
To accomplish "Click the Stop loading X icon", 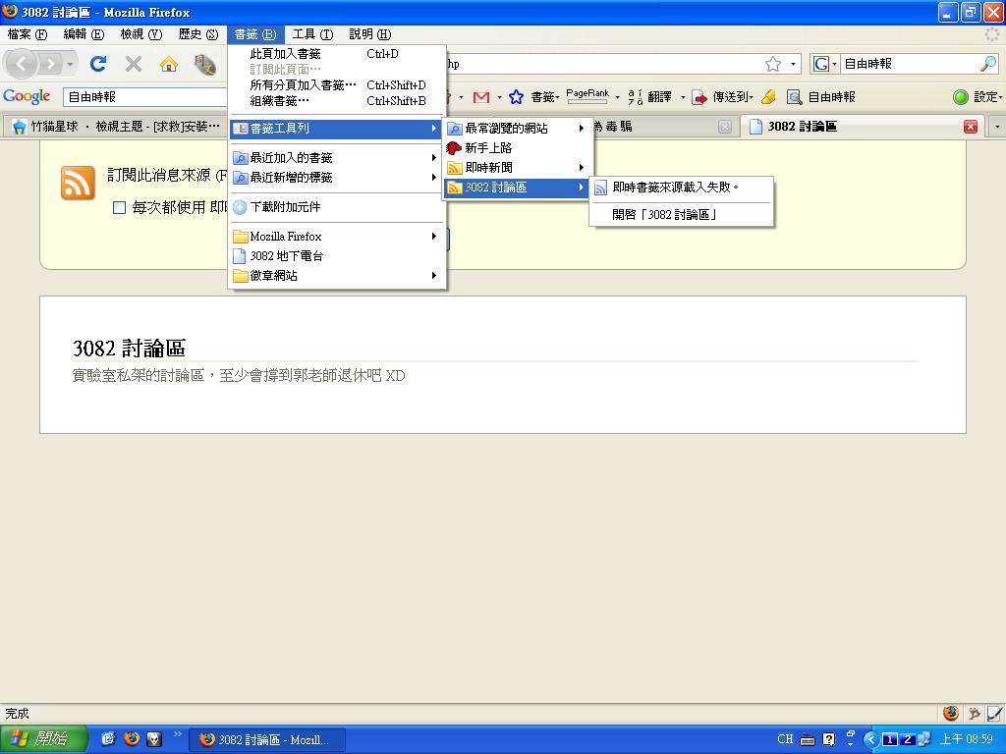I will [x=134, y=64].
